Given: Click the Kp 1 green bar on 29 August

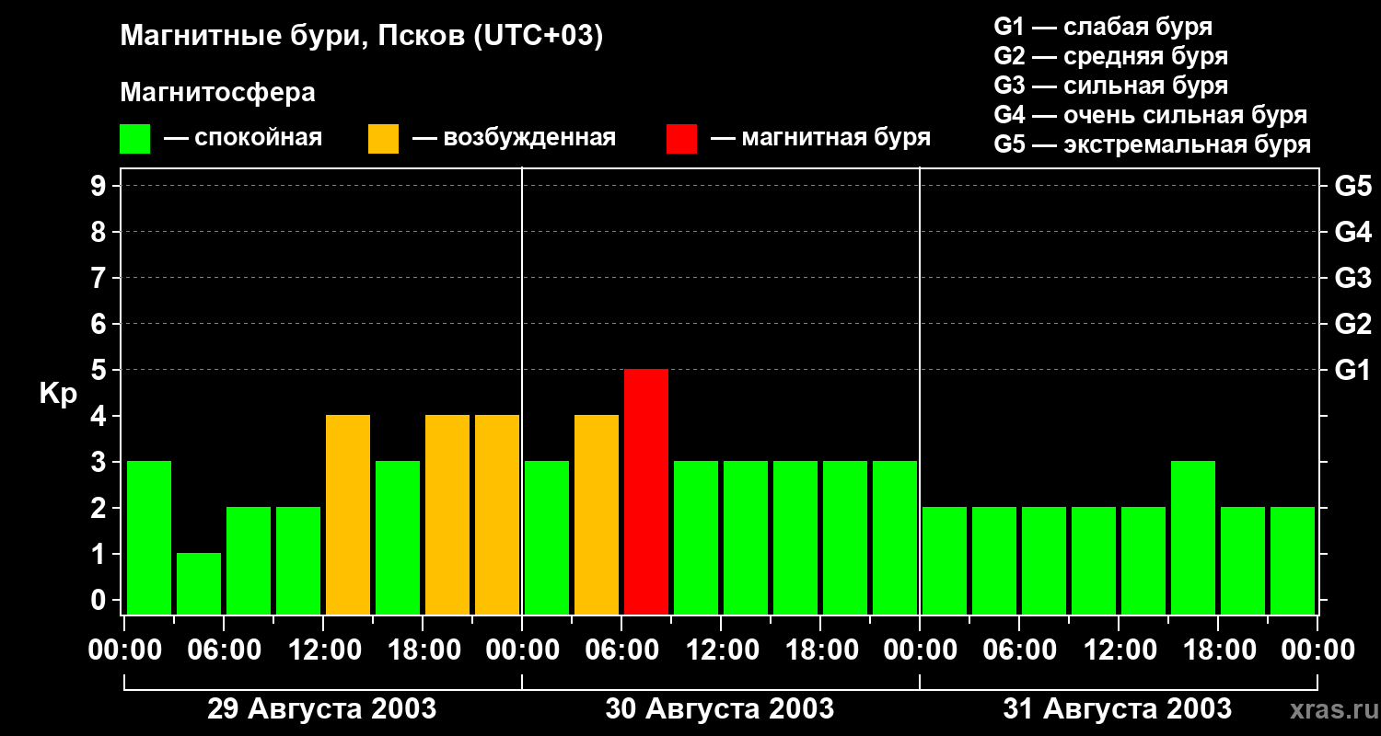Looking at the screenshot, I should pyautogui.click(x=199, y=583).
